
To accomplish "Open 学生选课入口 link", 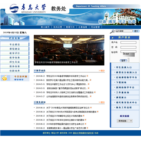I will click(x=124, y=67).
